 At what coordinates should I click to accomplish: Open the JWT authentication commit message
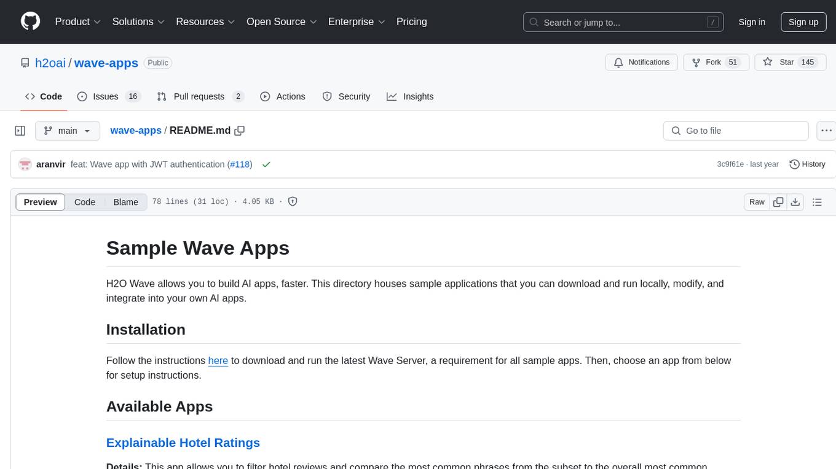148,165
